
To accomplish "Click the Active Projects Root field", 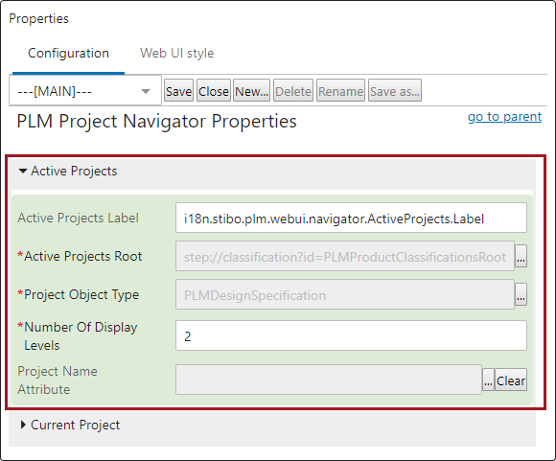I will (x=345, y=256).
